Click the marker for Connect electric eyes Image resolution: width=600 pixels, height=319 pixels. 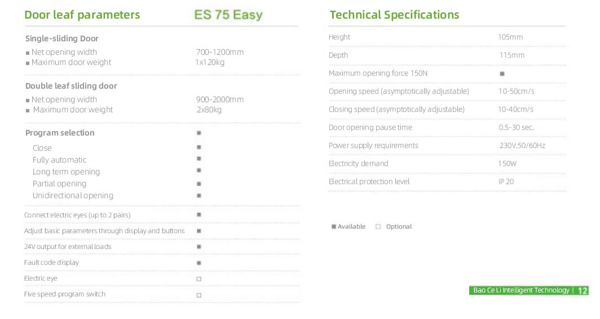198,215
